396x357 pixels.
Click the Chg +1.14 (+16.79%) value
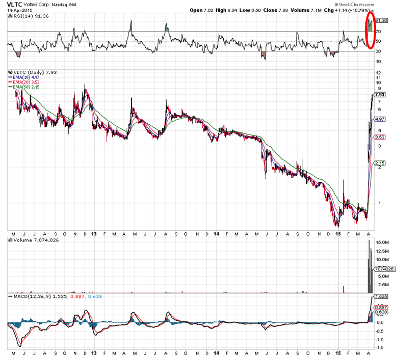pos(347,10)
